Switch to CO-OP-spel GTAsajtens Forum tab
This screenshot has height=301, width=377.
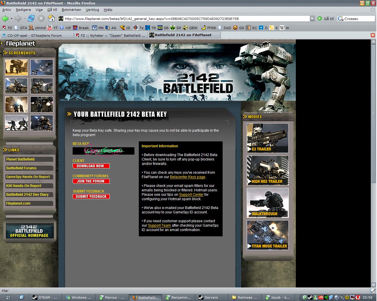37,35
